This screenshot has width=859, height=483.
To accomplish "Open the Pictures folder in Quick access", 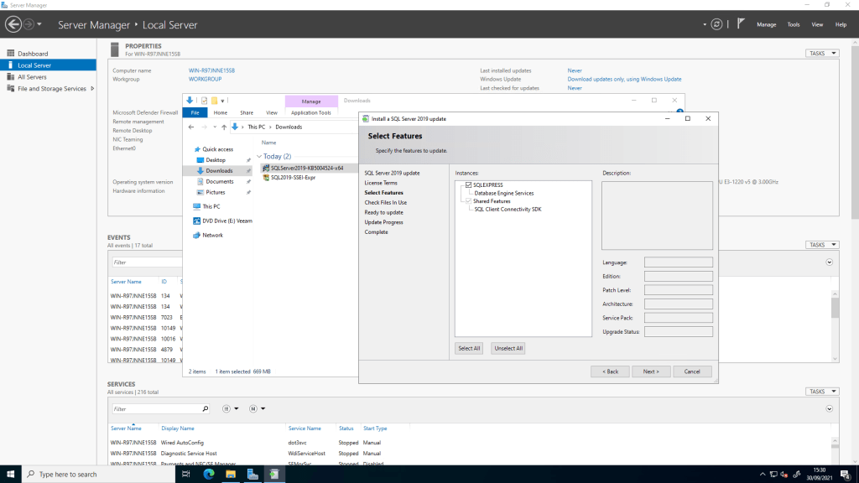I will (216, 192).
